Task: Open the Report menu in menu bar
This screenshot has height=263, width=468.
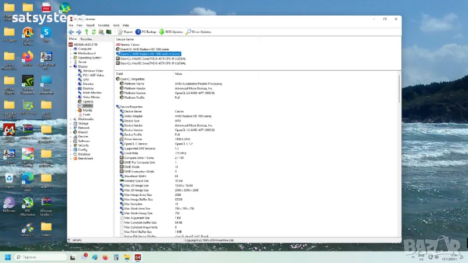Action: (90, 25)
